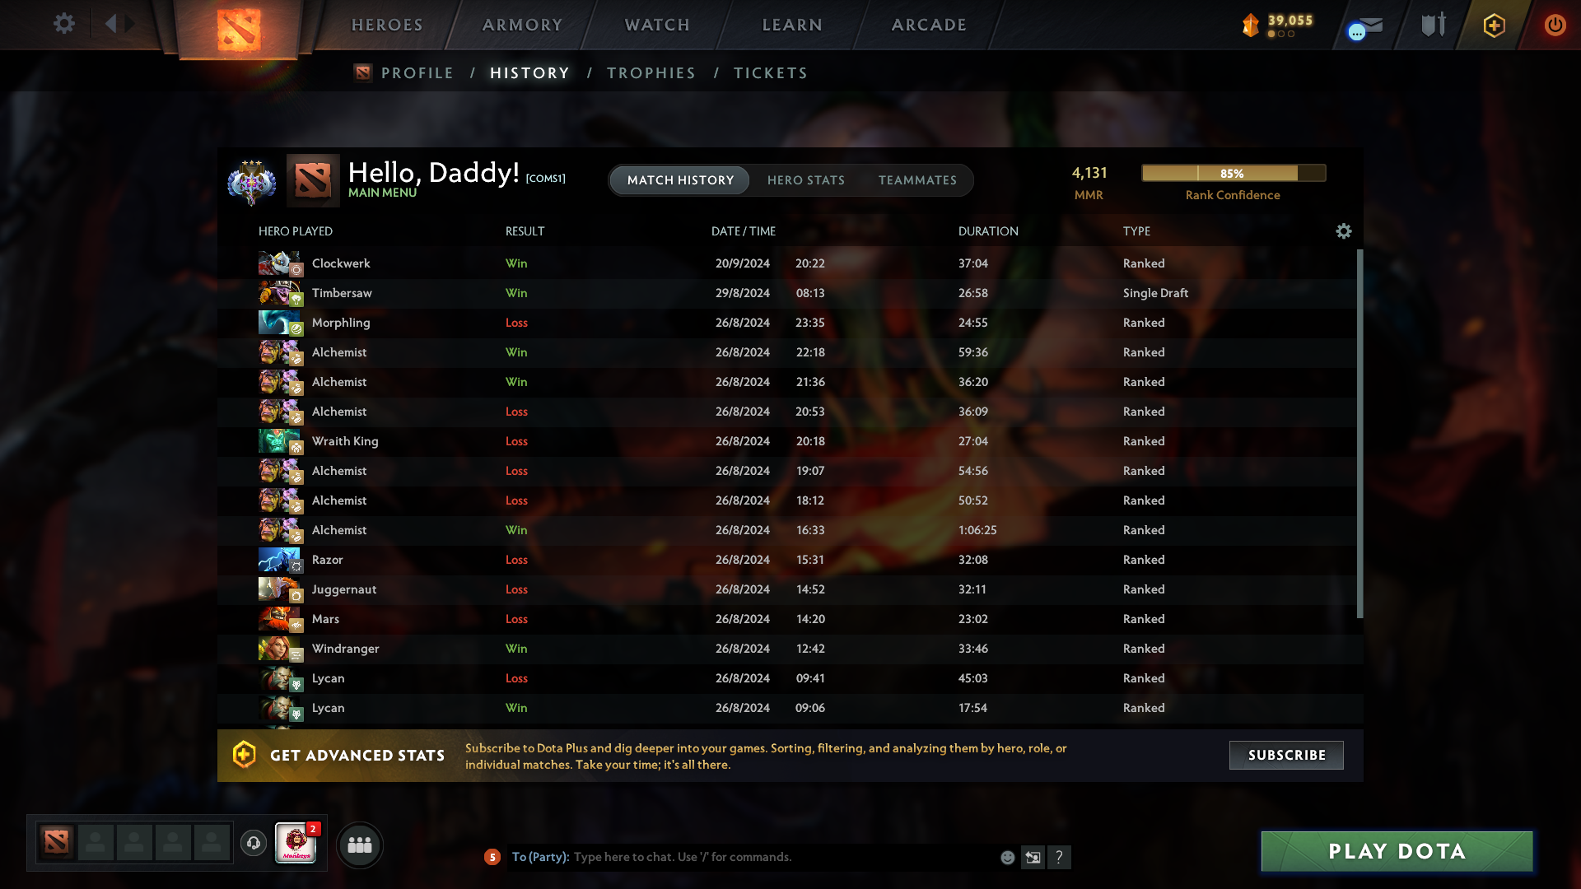The width and height of the screenshot is (1581, 889).
Task: Open the Heroes menu
Action: (387, 26)
